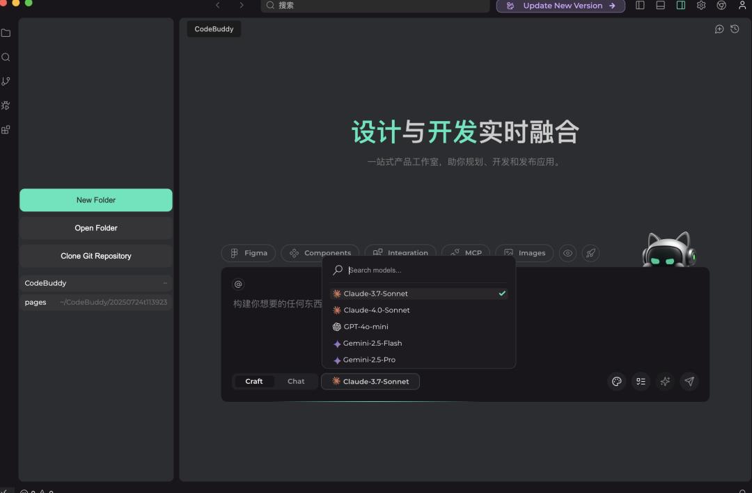Switch to Craft mode
The height and width of the screenshot is (493, 752).
tap(254, 381)
